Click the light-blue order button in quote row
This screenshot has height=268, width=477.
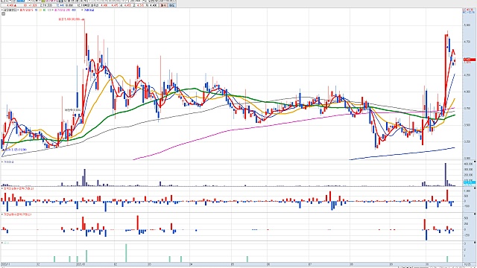coord(172,5)
